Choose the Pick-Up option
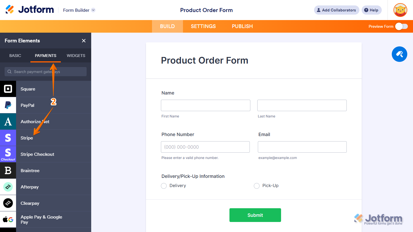 click(257, 186)
